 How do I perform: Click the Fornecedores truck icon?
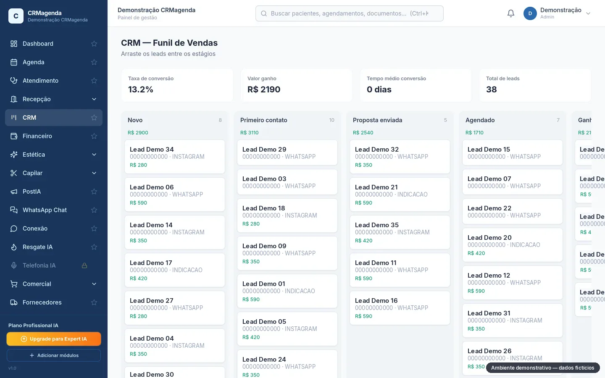[x=14, y=302]
